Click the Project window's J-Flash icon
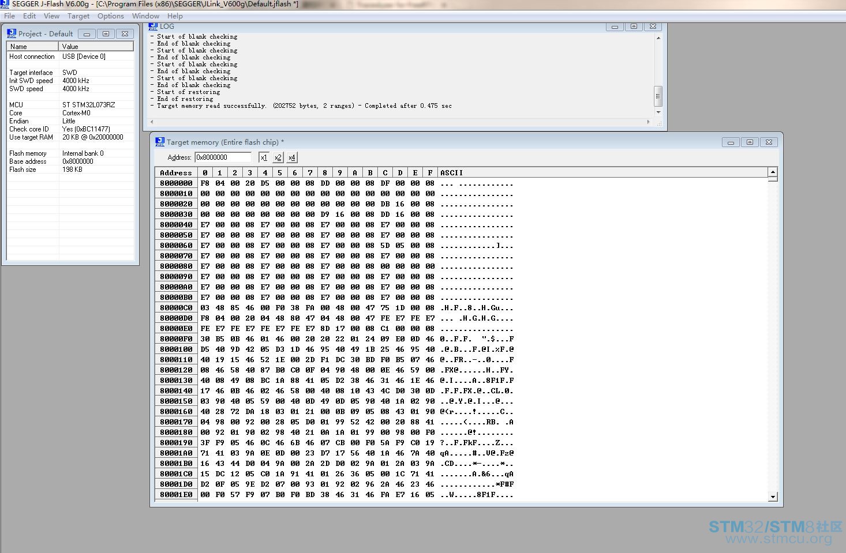Image resolution: width=846 pixels, height=553 pixels. pyautogui.click(x=12, y=33)
